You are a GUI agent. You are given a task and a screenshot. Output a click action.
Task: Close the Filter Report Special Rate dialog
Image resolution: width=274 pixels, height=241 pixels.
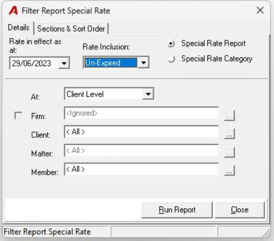[x=260, y=10]
